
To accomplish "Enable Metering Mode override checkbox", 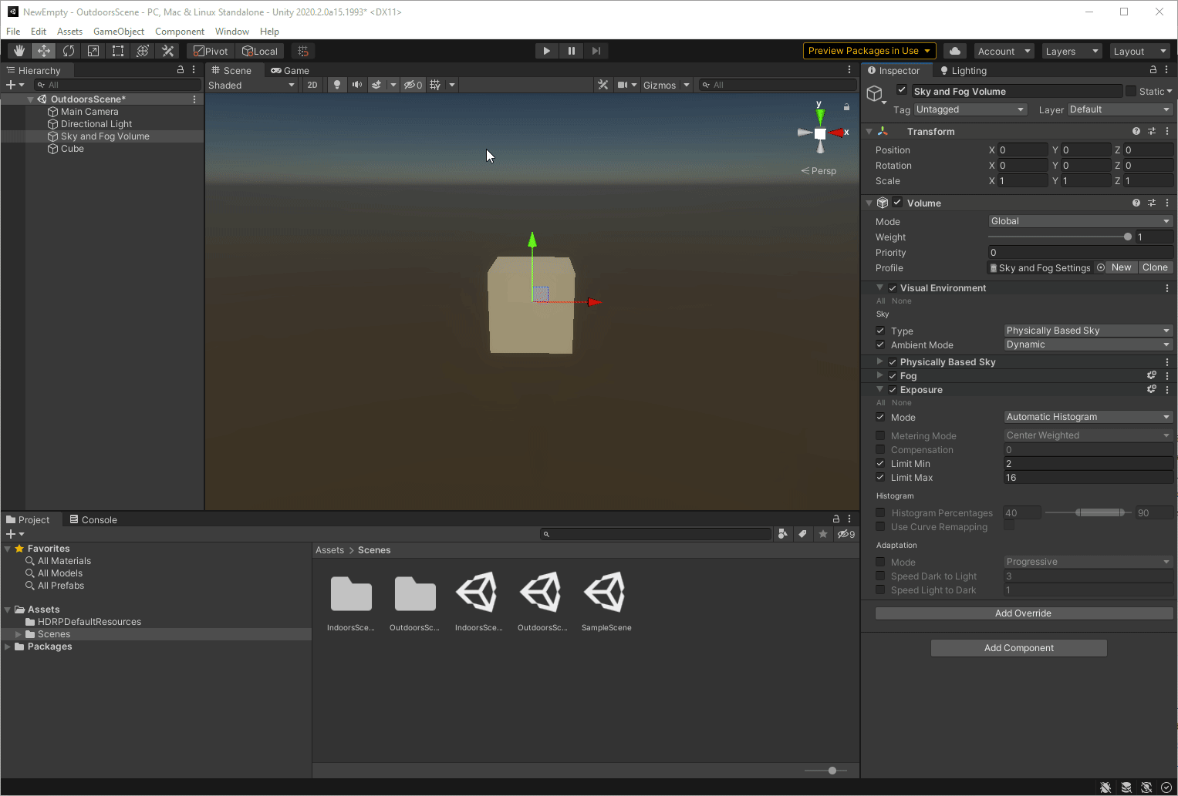I will tap(880, 435).
